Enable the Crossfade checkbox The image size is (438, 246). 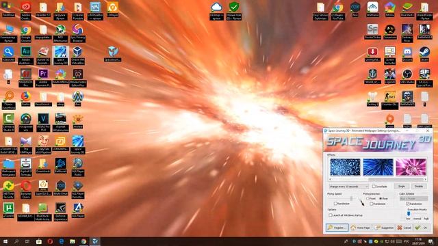tap(374, 187)
